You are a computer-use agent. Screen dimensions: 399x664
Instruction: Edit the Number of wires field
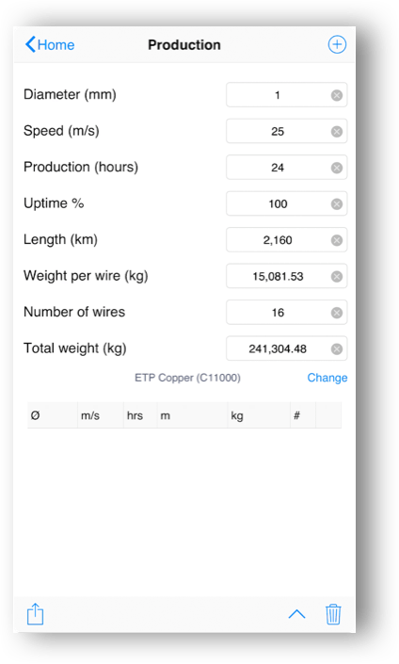click(286, 313)
